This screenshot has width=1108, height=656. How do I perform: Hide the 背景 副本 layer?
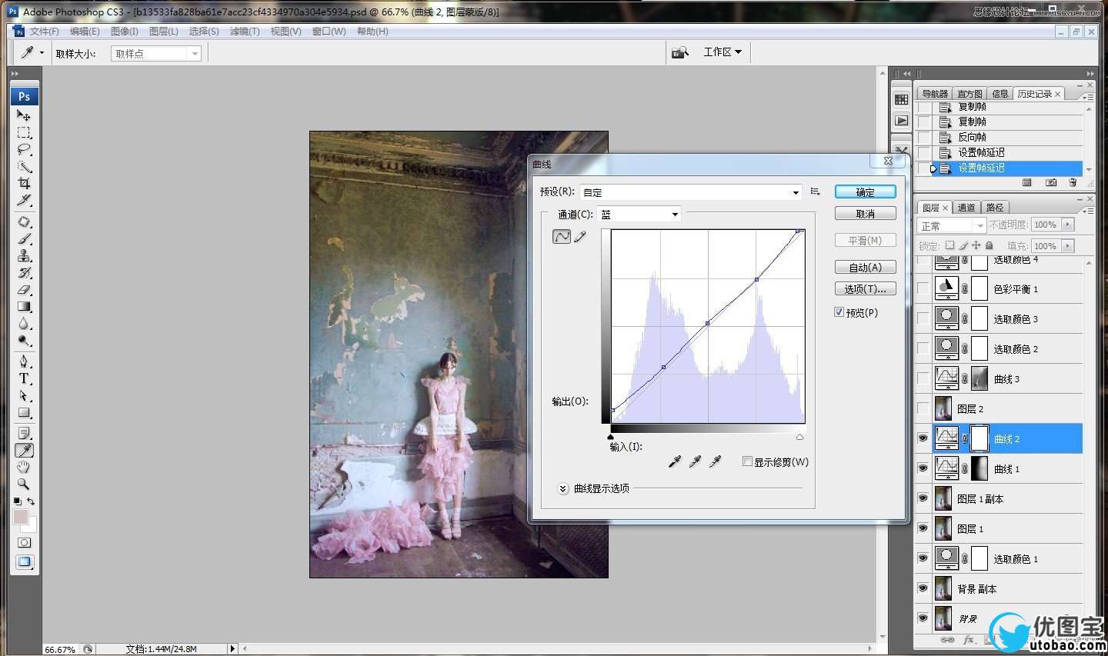[x=923, y=588]
